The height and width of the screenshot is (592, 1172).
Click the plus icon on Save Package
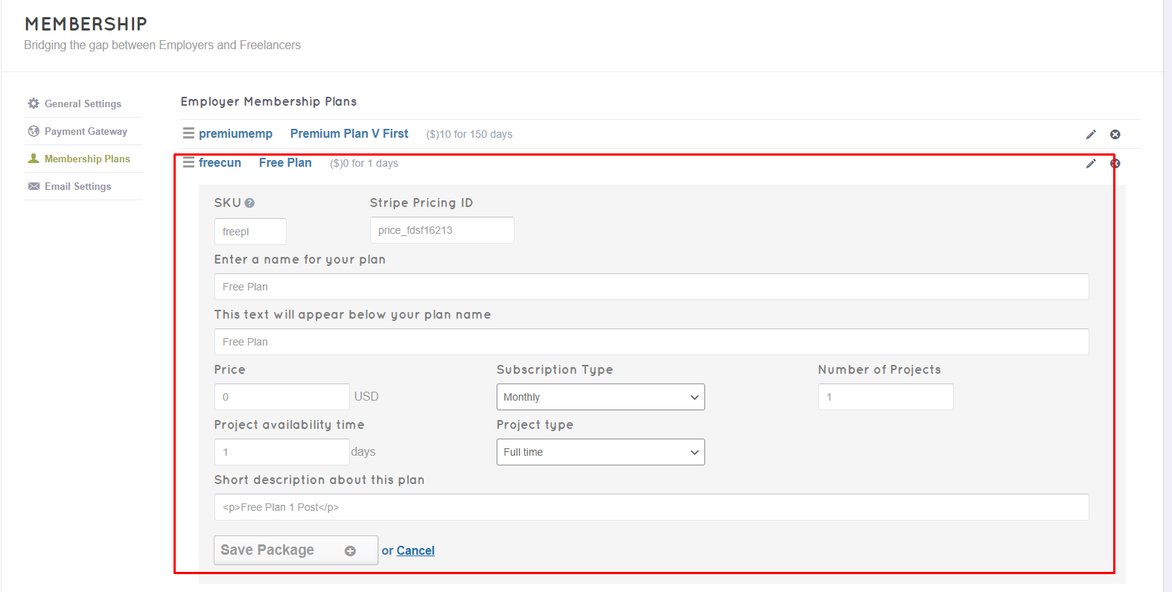350,551
